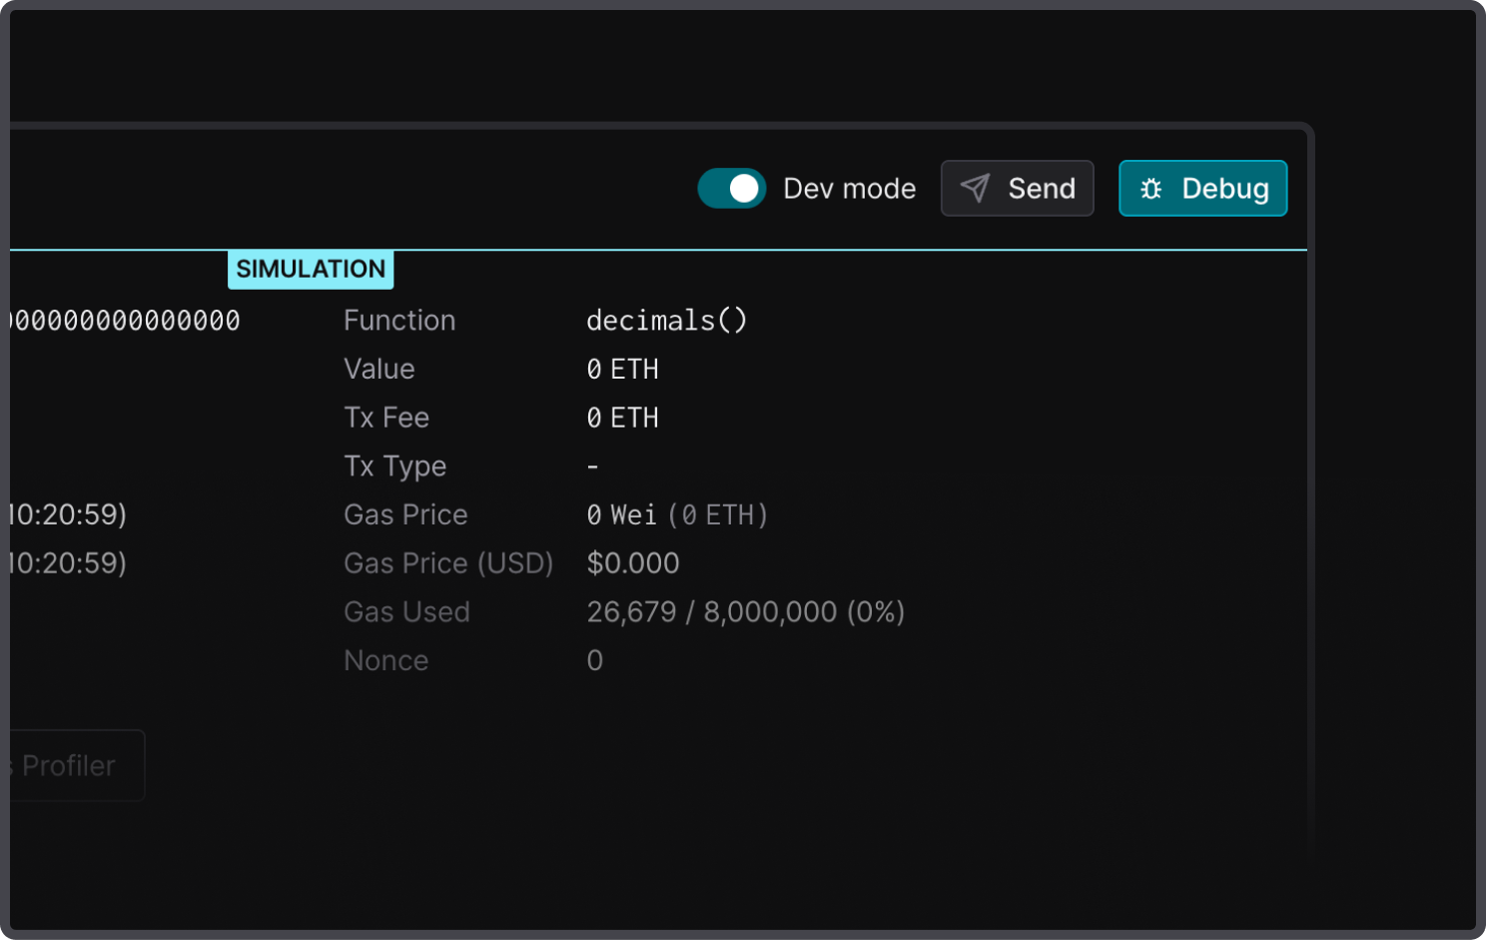Select the $0.000 Gas Price USD value
The image size is (1486, 940).
pos(632,563)
